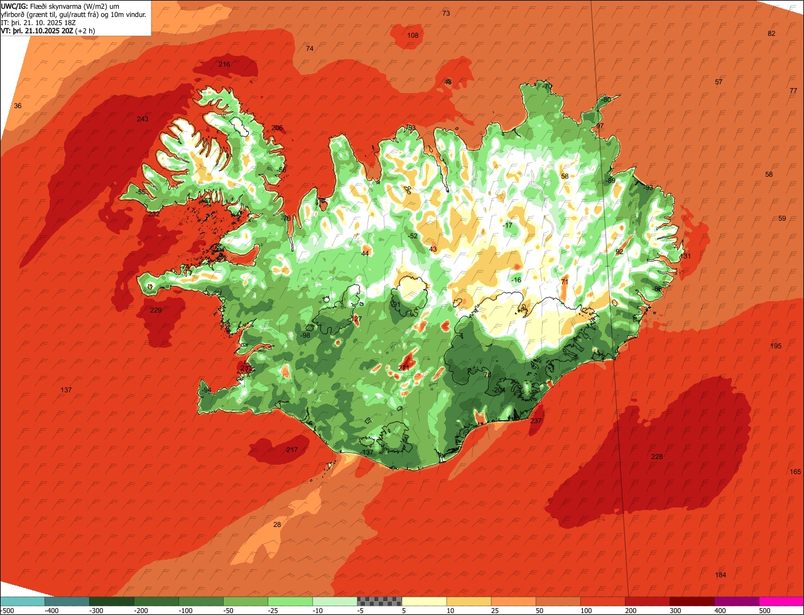Click the value 243 northwest of the Westfjords
The image size is (804, 615).
coord(143,119)
